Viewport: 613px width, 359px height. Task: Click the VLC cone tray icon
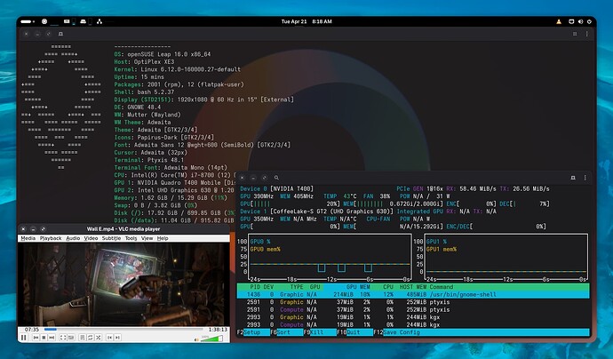coord(559,21)
